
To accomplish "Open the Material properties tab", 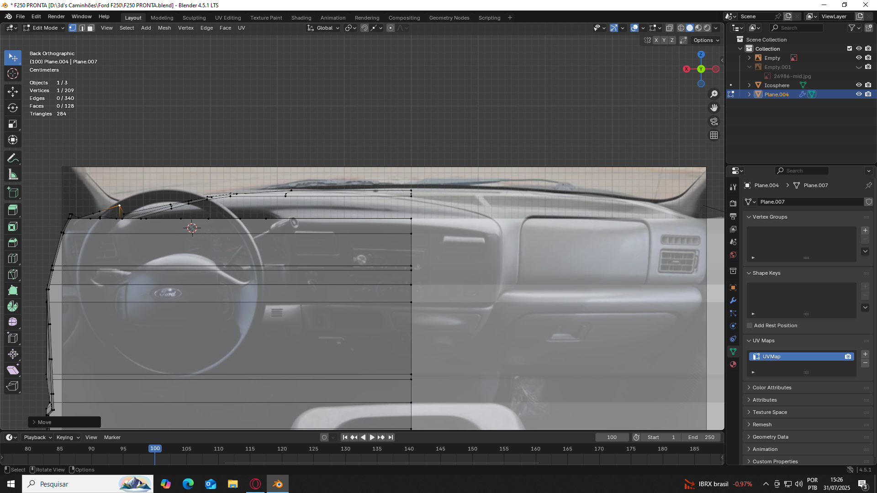I will (x=733, y=364).
